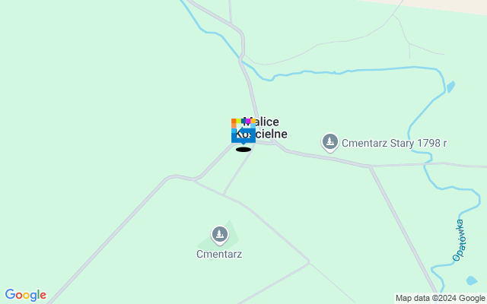Pick the magenta square on the marker's top edge

(248, 121)
